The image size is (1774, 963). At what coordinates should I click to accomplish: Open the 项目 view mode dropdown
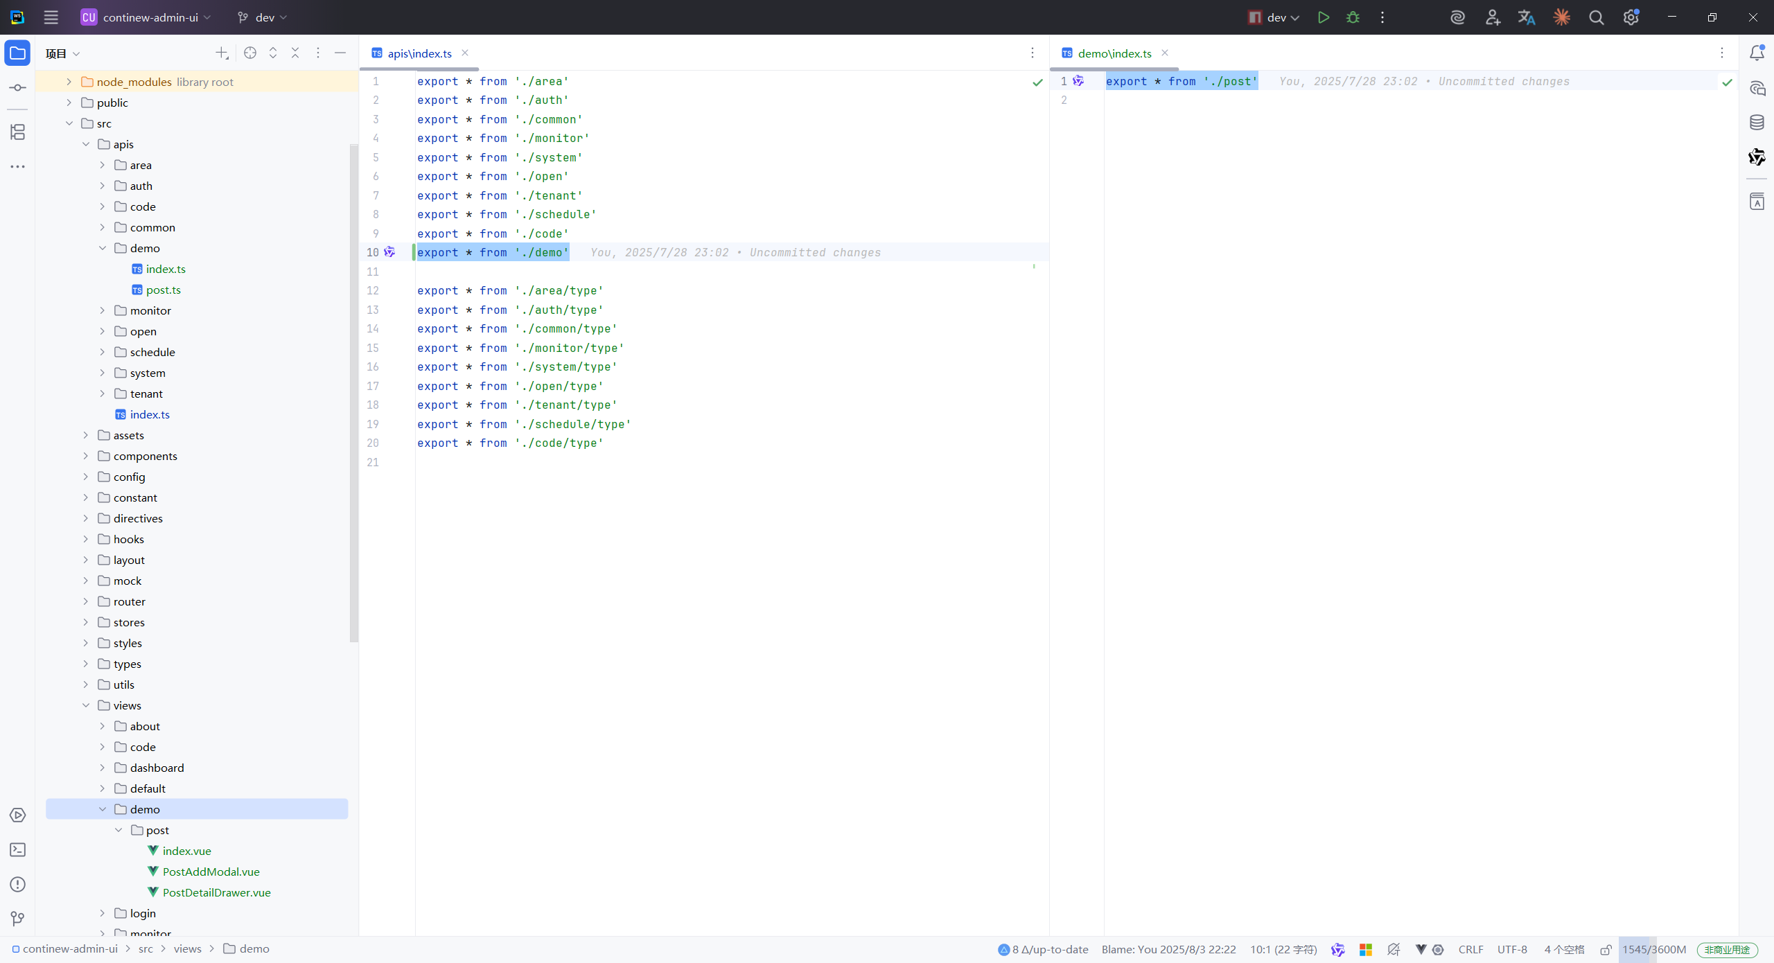point(63,53)
